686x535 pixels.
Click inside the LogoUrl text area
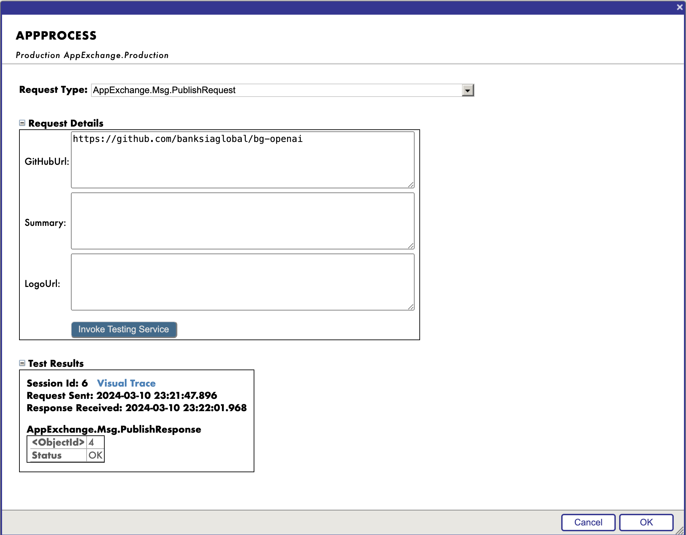242,282
